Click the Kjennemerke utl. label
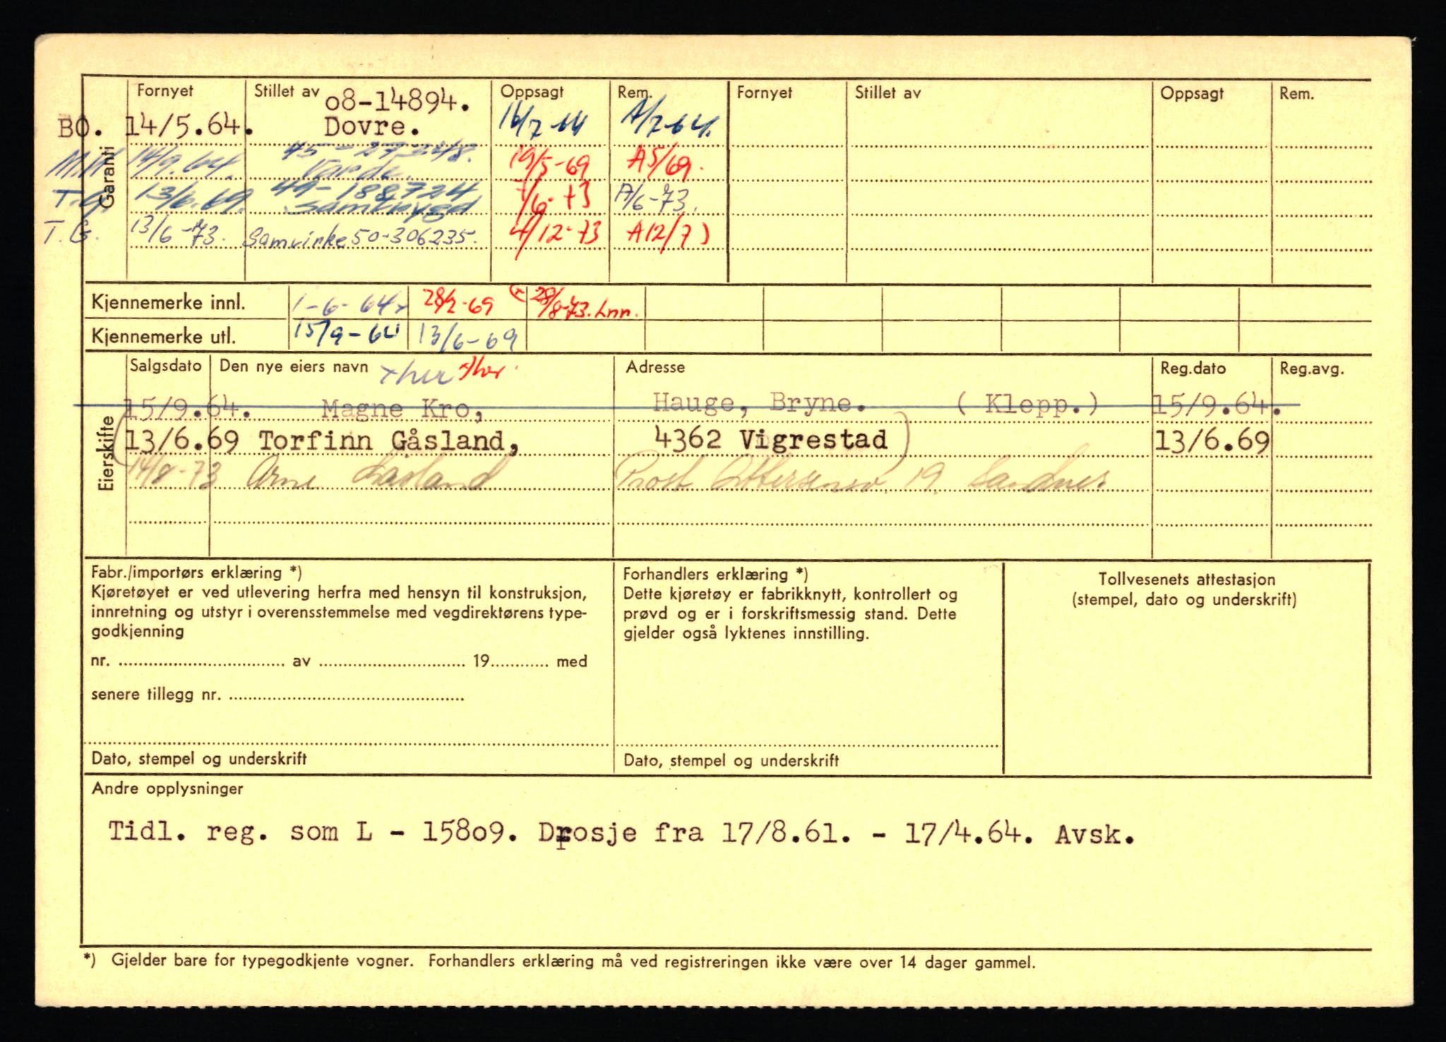 162,337
